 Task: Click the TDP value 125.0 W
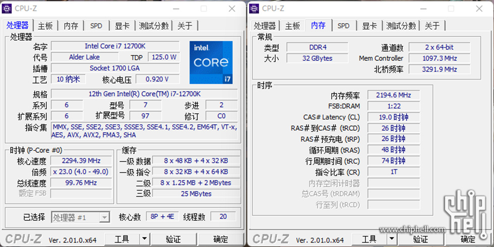point(164,57)
